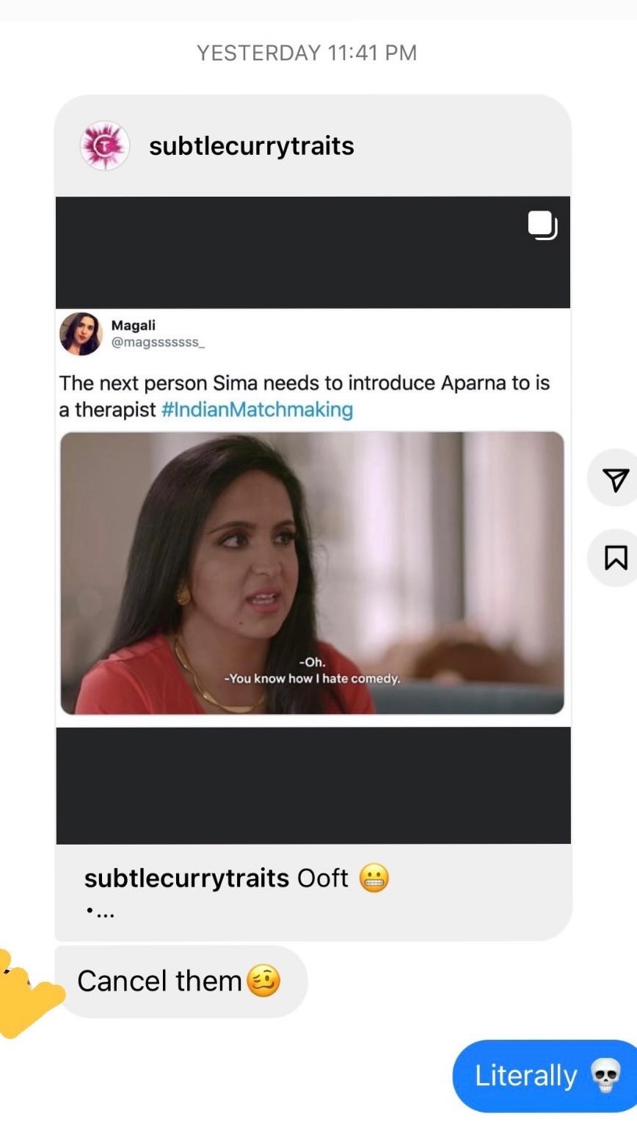Tap Magali's profile picture in the tweet

click(x=81, y=333)
